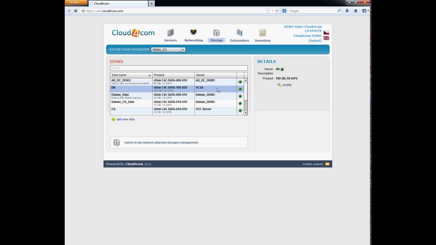The width and height of the screenshot is (436, 245).
Task: Open the URL history dropdown arrow
Action: click(x=272, y=11)
